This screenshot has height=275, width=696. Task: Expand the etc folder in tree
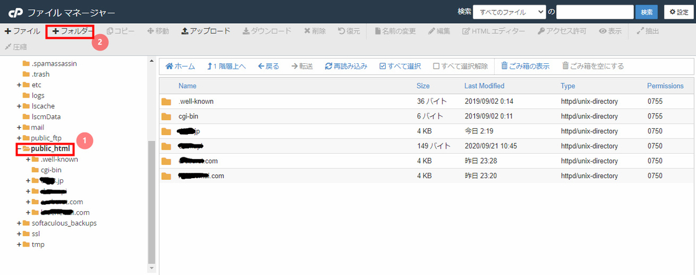19,85
